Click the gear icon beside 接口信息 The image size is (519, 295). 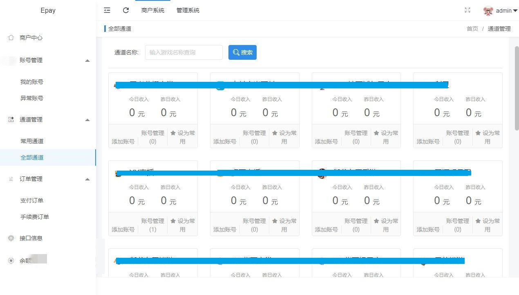pos(11,238)
